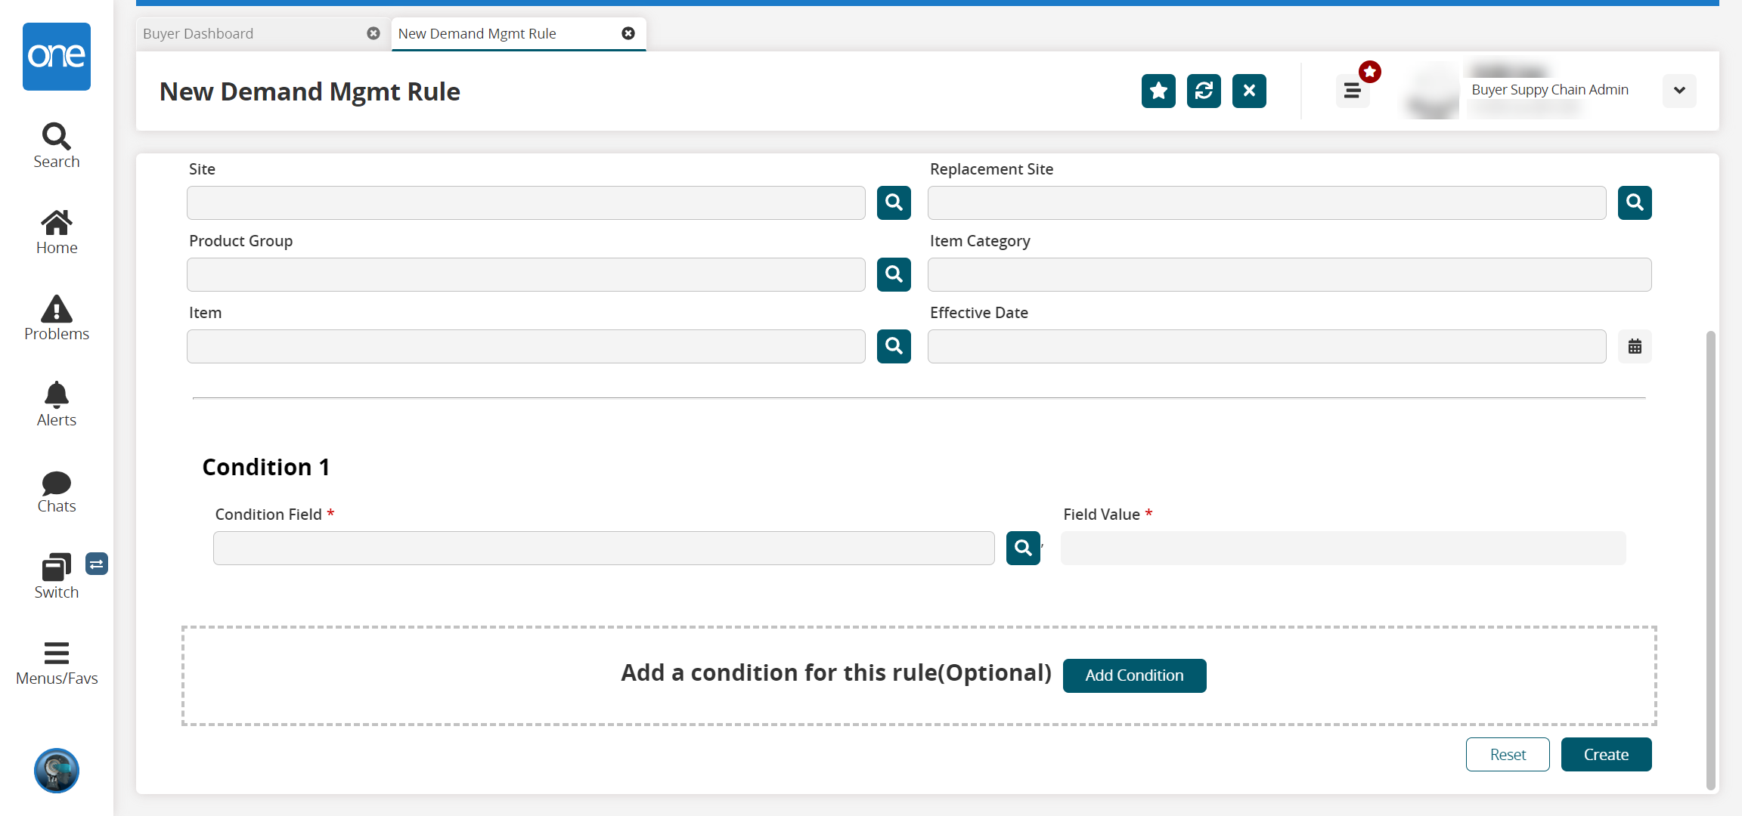This screenshot has height=816, width=1742.
Task: Add page to favorites star button
Action: (1158, 91)
